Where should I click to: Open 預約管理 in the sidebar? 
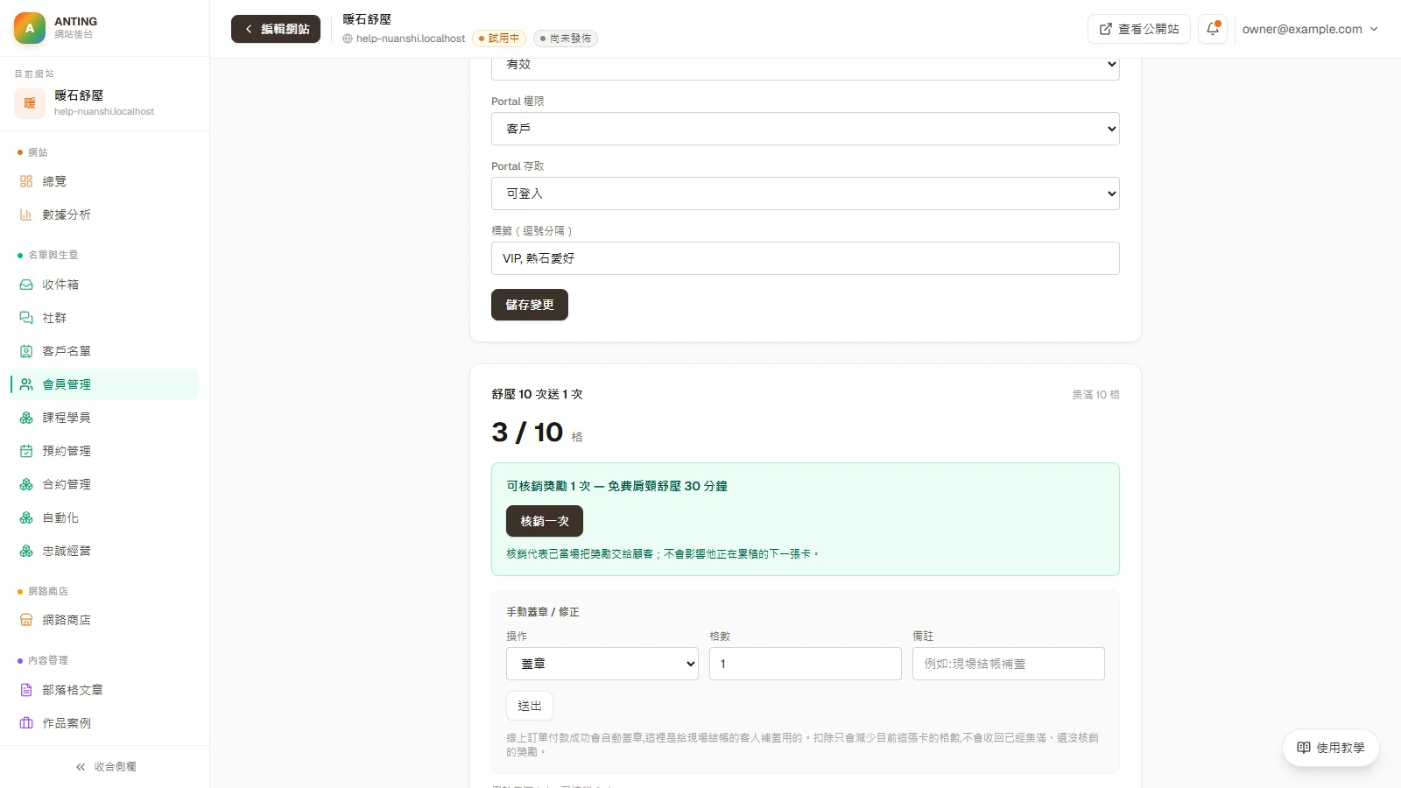[x=105, y=451]
